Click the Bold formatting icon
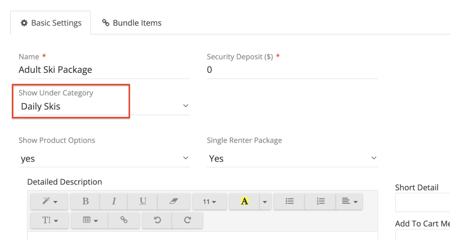This screenshot has width=450, height=240. [x=85, y=201]
